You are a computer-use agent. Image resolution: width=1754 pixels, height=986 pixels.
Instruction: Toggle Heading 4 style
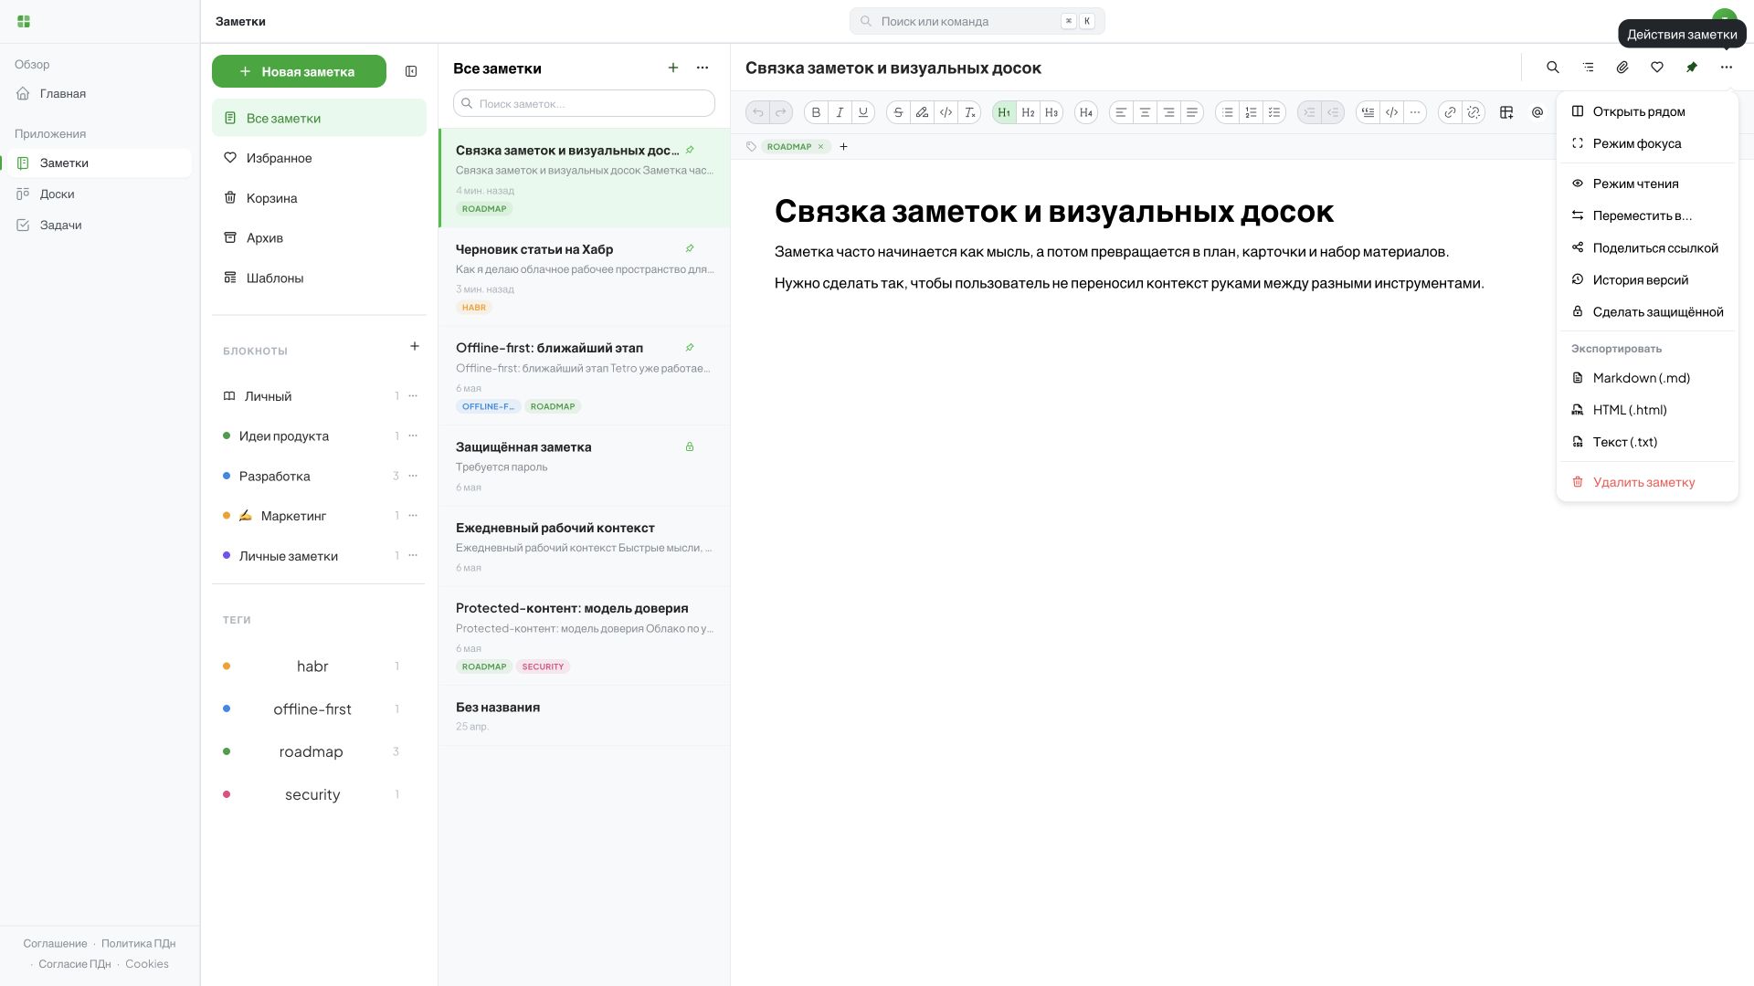[x=1086, y=112]
